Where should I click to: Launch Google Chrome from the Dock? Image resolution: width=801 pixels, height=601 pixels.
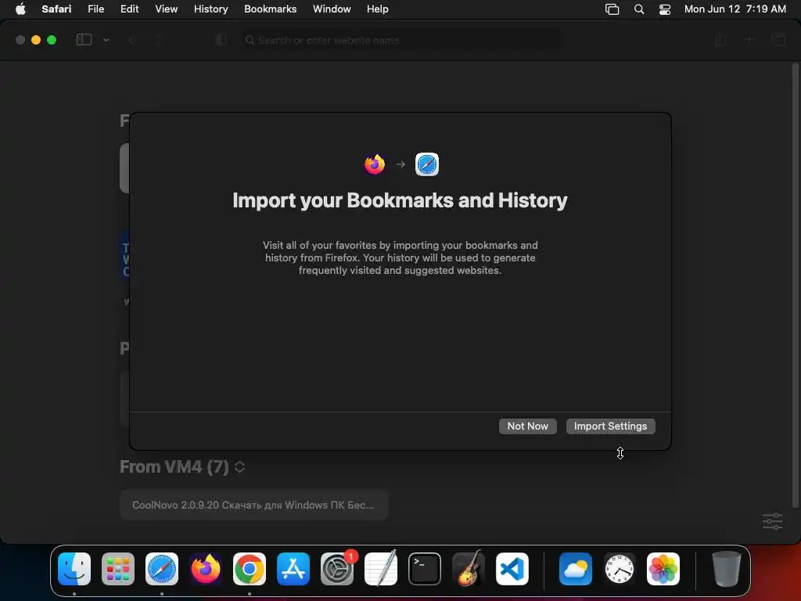(x=250, y=569)
